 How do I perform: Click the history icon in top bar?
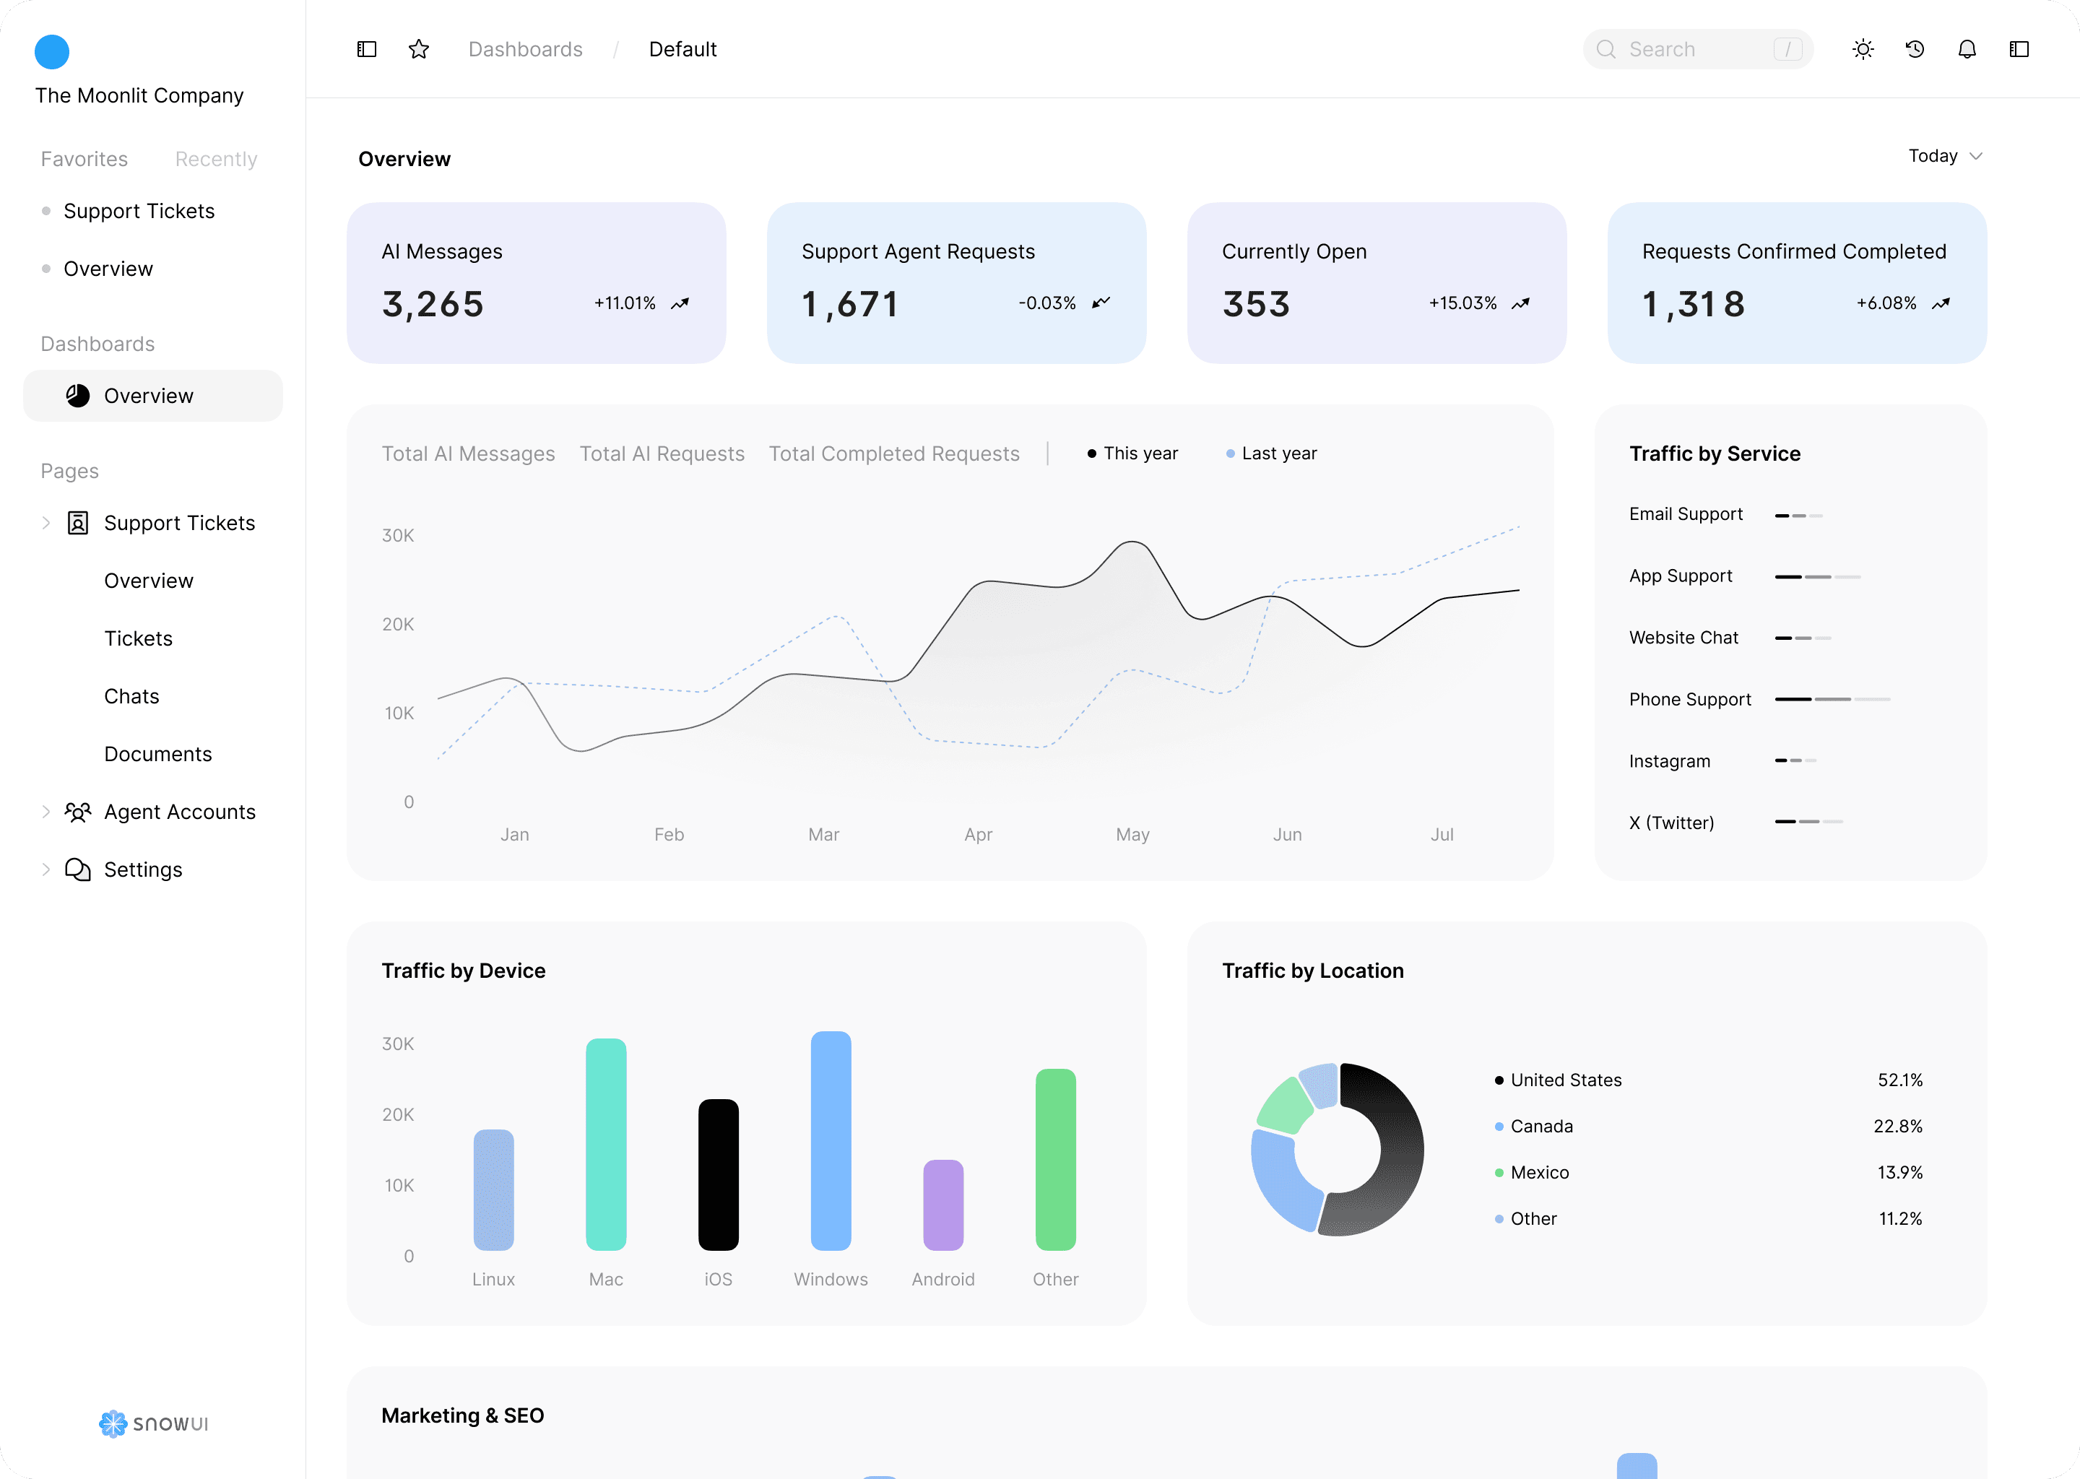[1915, 49]
